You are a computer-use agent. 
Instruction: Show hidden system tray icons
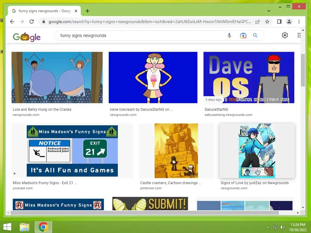click(x=268, y=227)
